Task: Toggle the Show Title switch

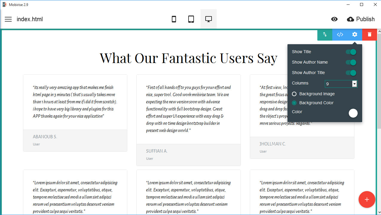Action: (x=351, y=52)
